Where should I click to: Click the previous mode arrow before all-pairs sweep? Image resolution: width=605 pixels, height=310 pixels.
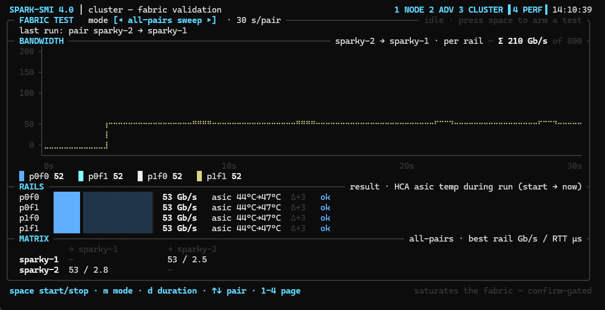click(121, 20)
